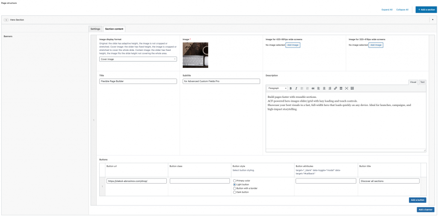Viewport: 438px width, 217px height.
Task: Apply blockquote in Description editor
Action: click(313, 88)
